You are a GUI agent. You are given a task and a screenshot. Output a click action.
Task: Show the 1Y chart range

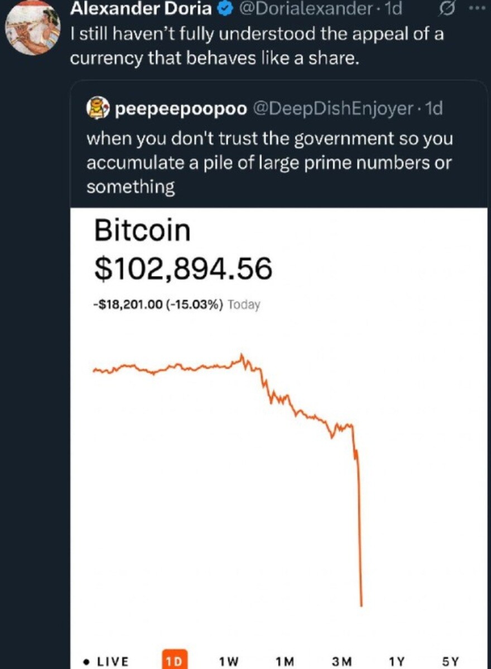click(x=396, y=661)
